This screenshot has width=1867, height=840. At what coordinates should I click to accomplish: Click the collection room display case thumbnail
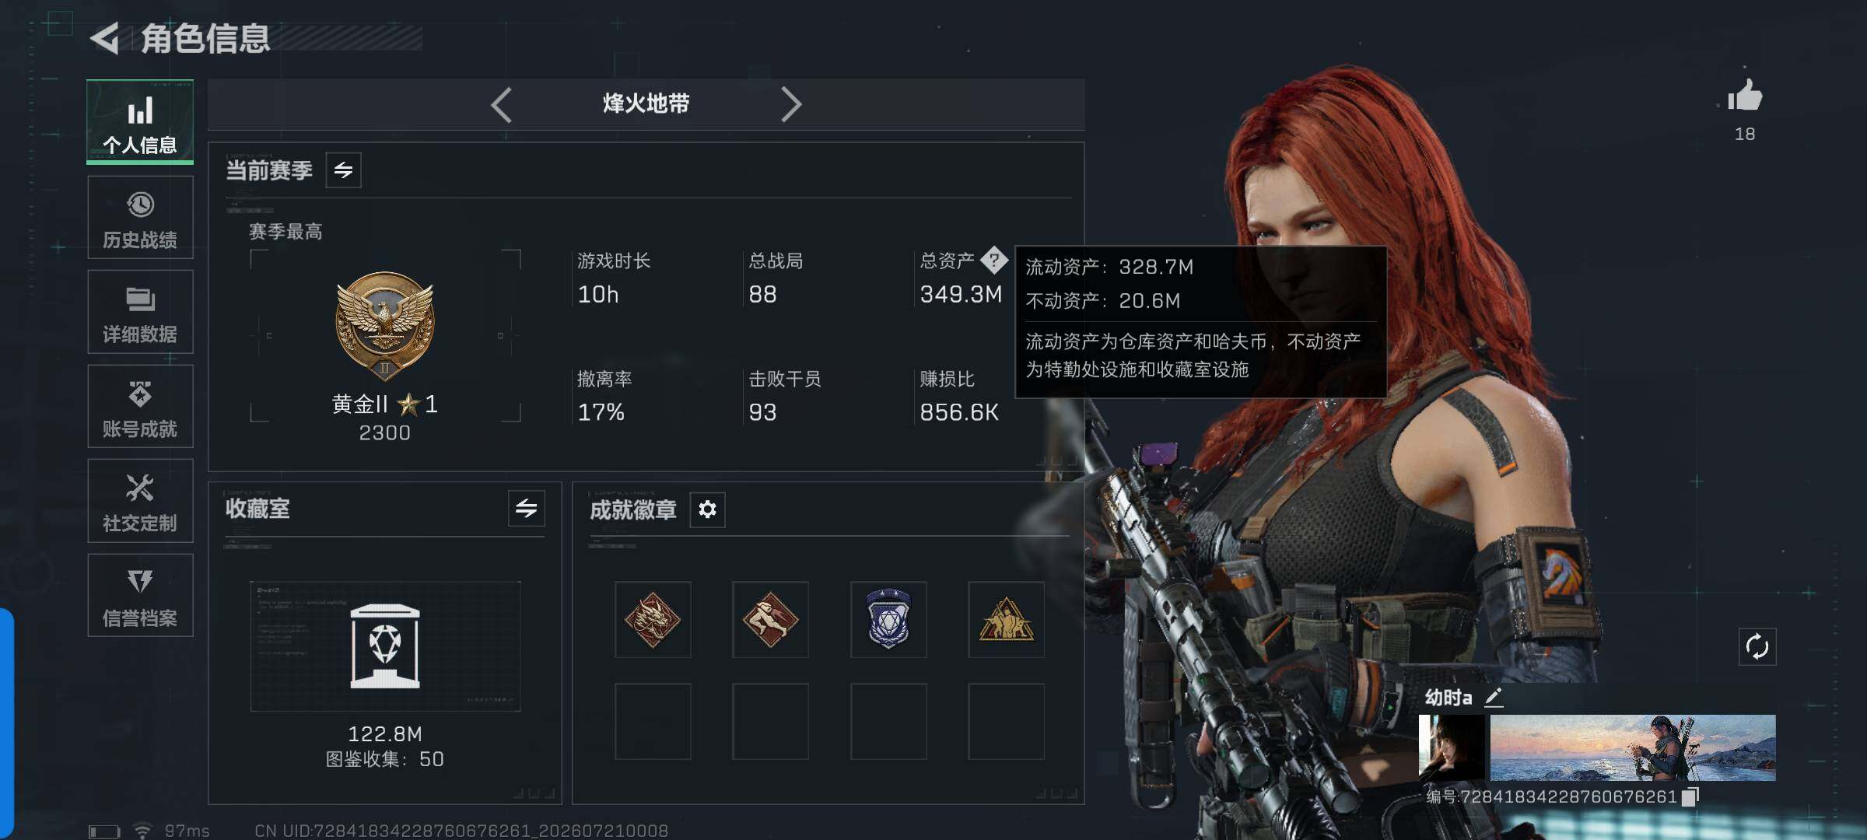click(385, 646)
